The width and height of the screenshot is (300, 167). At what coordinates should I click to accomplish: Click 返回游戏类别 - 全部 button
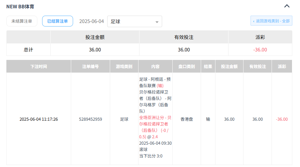pos(271,21)
